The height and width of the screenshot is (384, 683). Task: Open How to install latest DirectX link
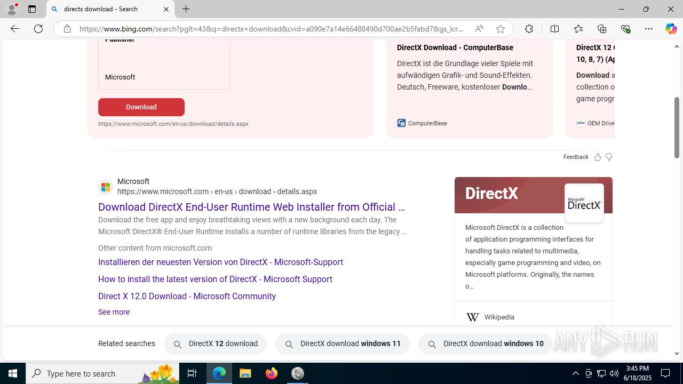215,279
